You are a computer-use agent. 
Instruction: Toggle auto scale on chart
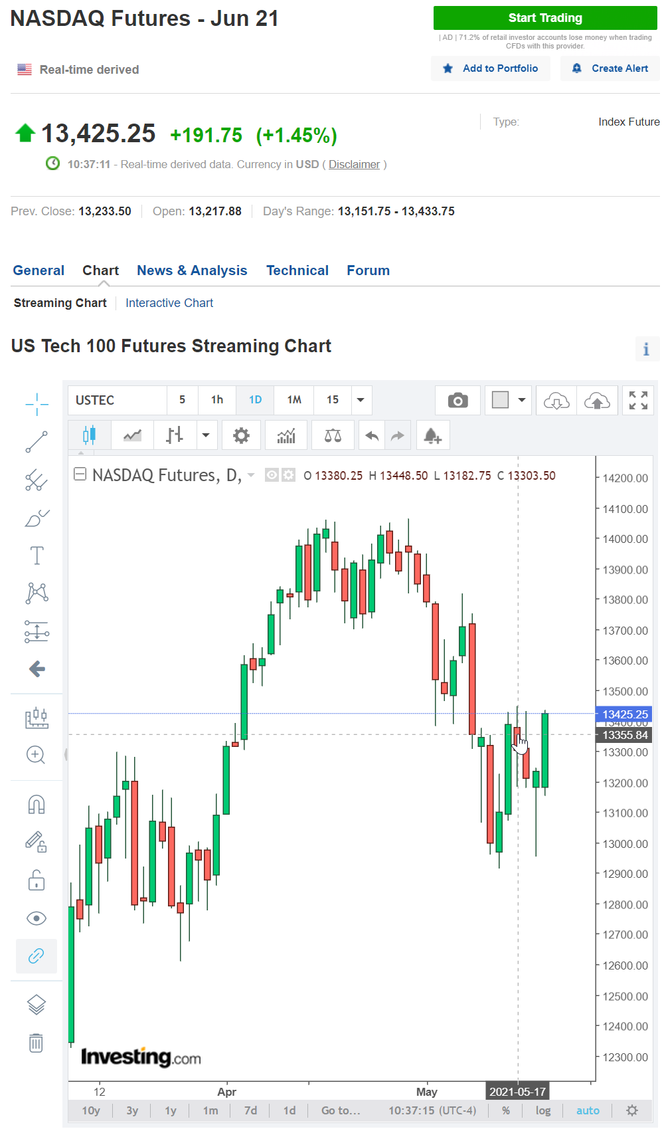pos(588,1110)
